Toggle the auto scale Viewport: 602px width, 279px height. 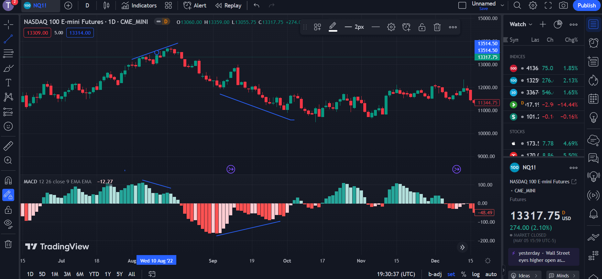coord(491,274)
